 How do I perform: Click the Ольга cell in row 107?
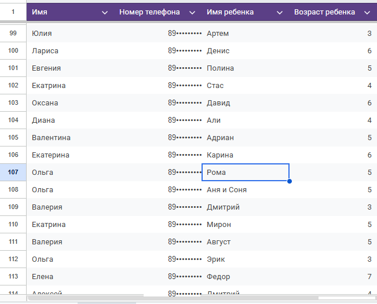pos(71,173)
